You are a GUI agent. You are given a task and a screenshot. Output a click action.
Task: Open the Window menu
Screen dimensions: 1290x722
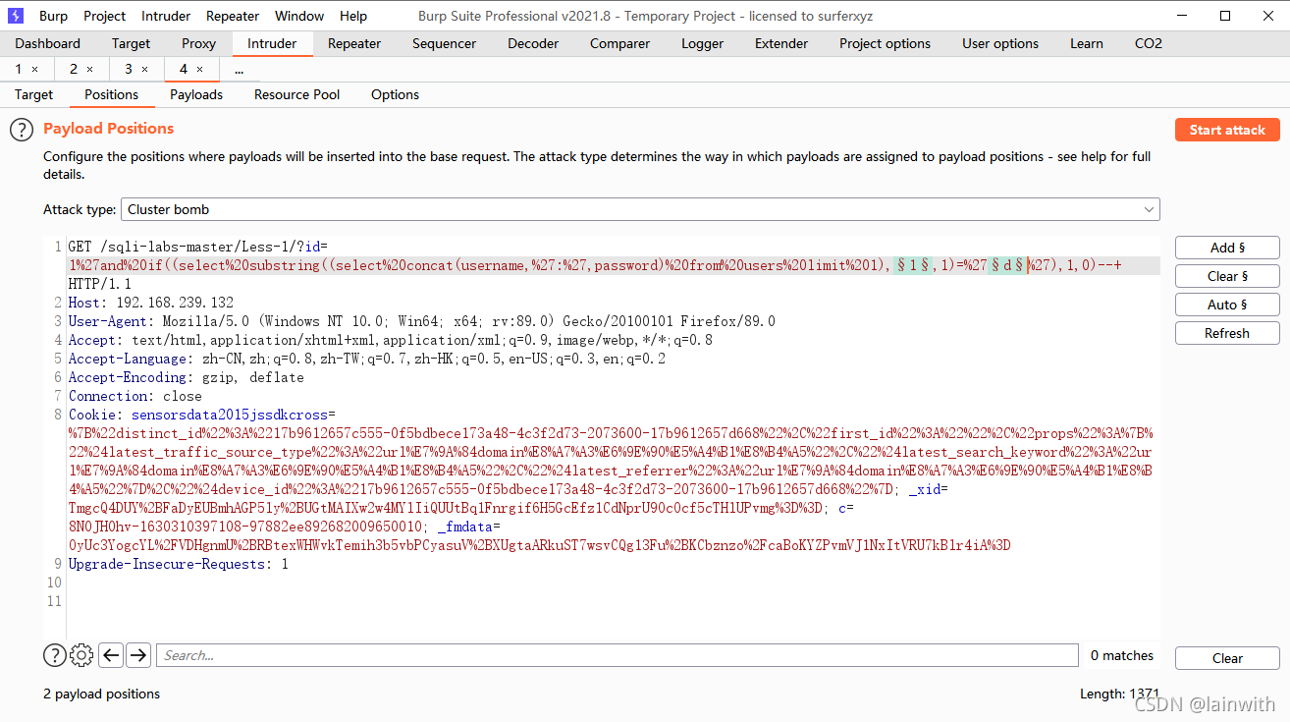tap(299, 16)
